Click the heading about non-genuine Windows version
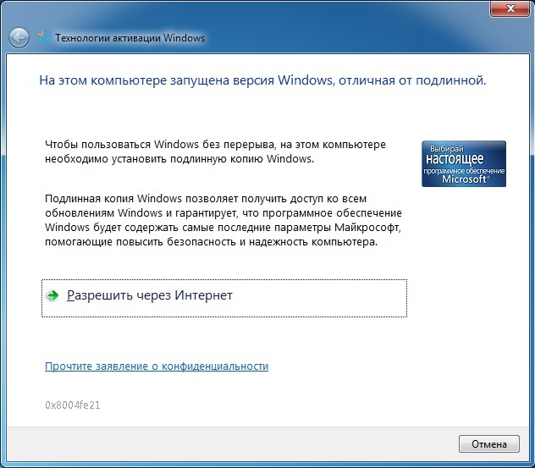Image resolution: width=535 pixels, height=468 pixels. (x=262, y=80)
